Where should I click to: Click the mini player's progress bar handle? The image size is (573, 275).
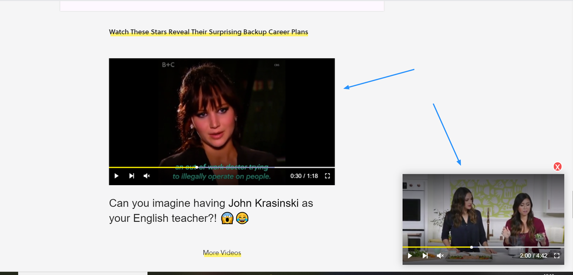(x=471, y=247)
